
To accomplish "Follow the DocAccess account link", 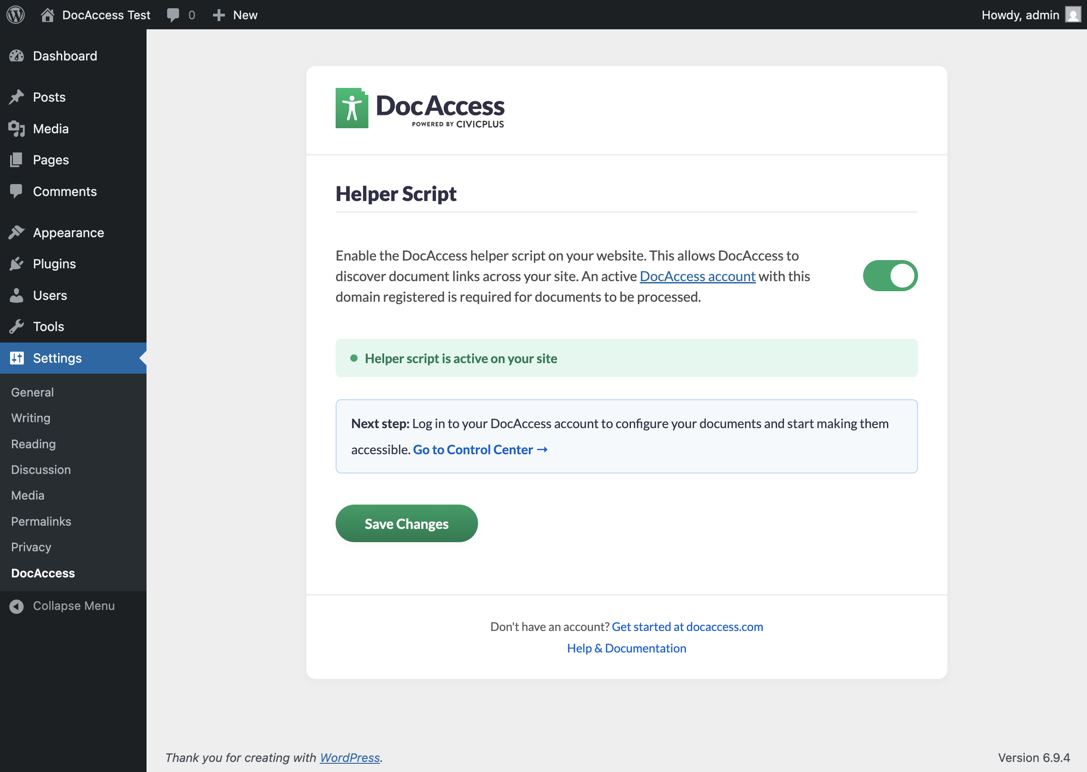I will coord(697,276).
